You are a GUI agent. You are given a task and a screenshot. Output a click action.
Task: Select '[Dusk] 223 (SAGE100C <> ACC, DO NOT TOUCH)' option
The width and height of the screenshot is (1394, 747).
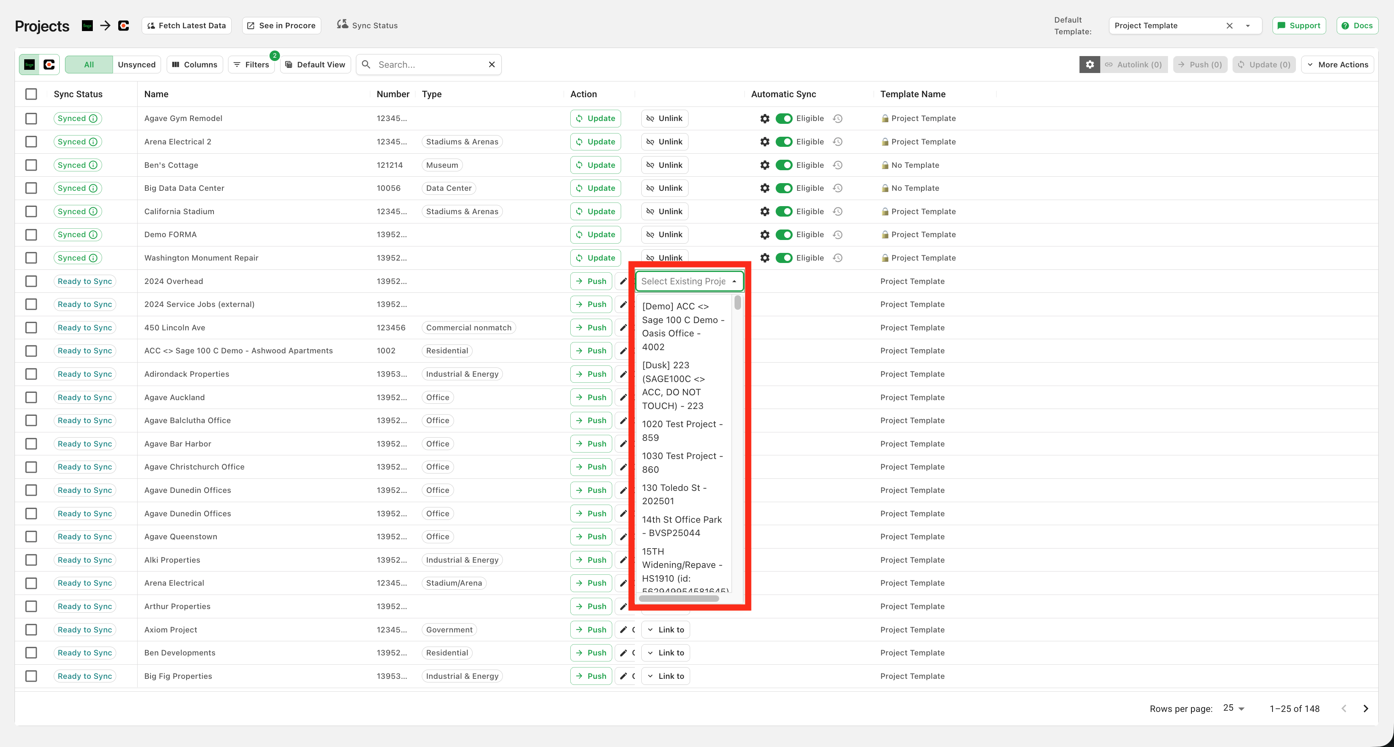684,386
